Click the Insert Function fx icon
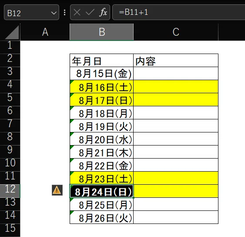Image resolution: width=245 pixels, height=237 pixels. 103,12
